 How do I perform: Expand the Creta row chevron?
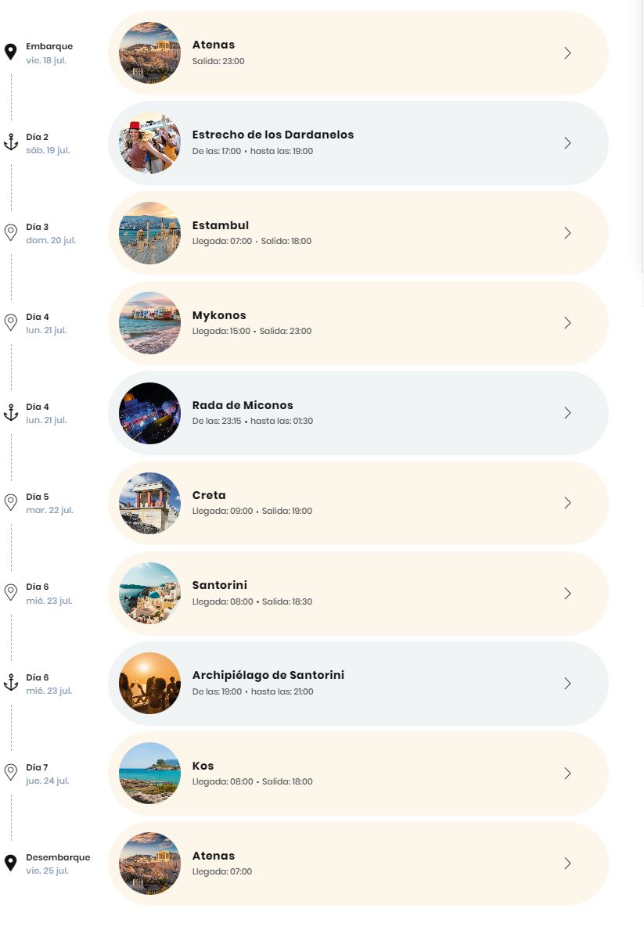[567, 503]
